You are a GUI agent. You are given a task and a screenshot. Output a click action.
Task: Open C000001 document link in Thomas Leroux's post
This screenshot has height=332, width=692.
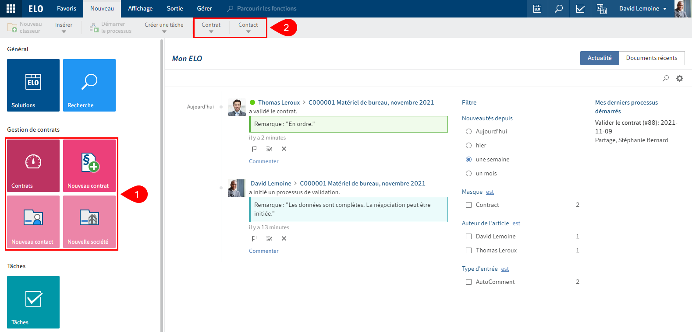point(371,102)
